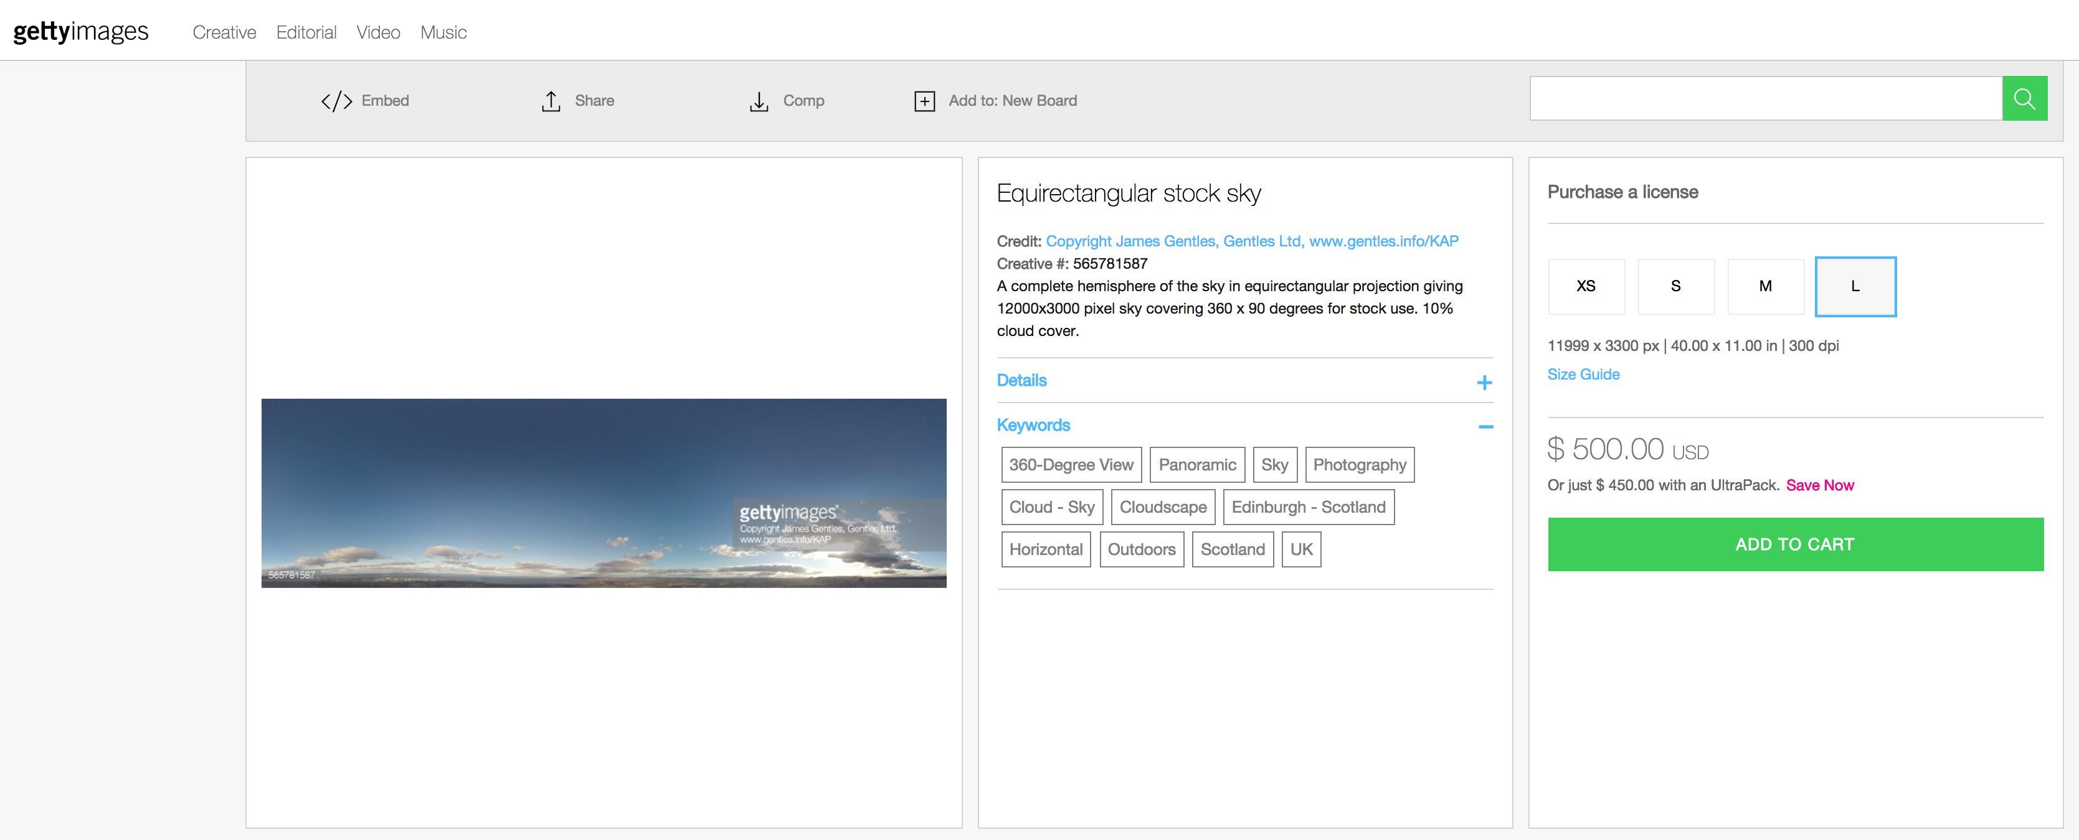
Task: Click the Panoramic keyword tag
Action: (x=1197, y=465)
